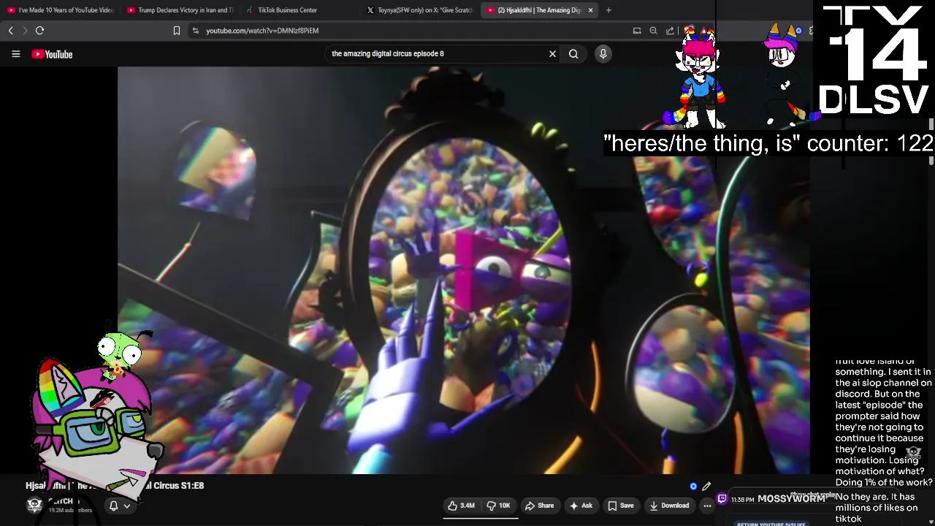Click the Twitch chat icon beside MOSSYWORM

722,499
